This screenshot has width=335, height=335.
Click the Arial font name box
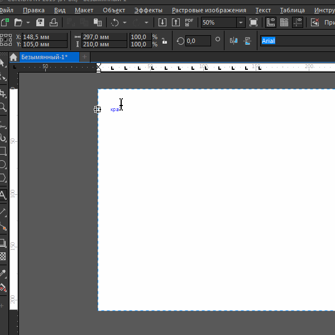pos(298,41)
